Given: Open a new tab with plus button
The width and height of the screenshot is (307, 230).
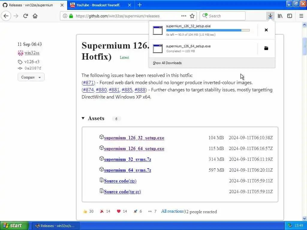Looking at the screenshot, I should tap(140, 5).
